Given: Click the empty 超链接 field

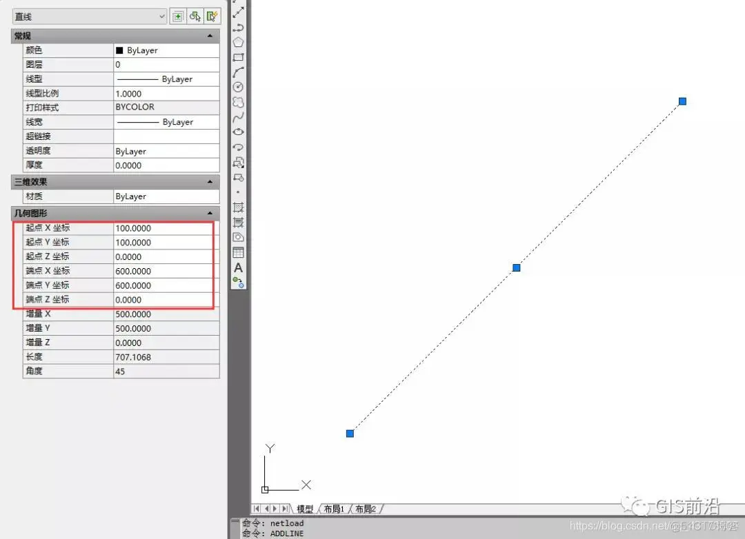Looking at the screenshot, I should point(166,136).
